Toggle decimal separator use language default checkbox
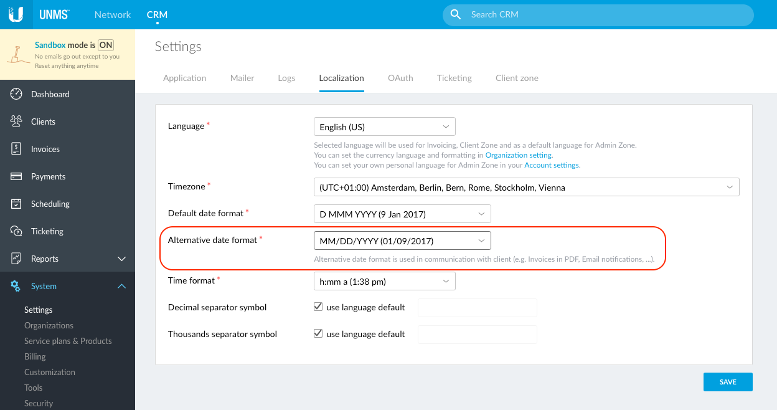Screen dimensions: 777x410 point(318,307)
